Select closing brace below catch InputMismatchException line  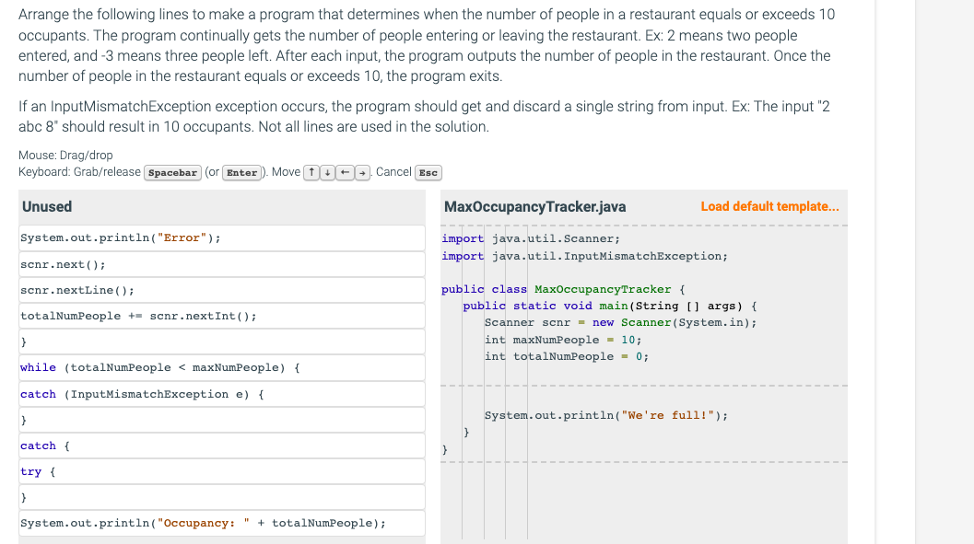pos(222,420)
